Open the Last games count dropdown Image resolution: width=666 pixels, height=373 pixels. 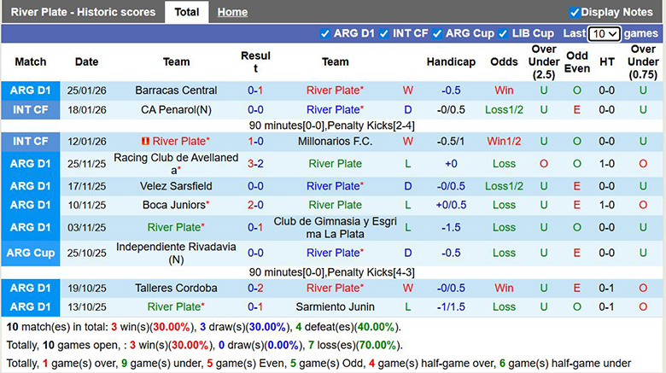604,34
